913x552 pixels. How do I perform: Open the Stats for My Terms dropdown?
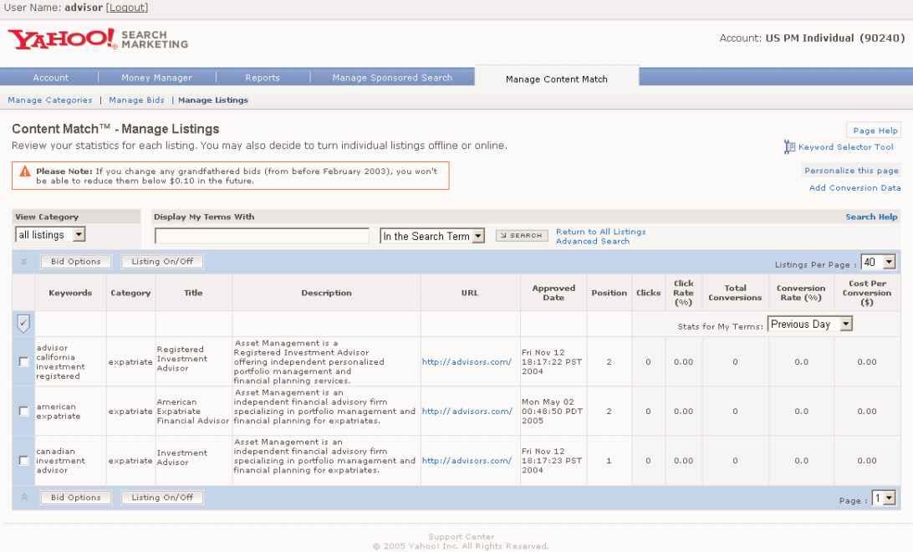pos(810,325)
